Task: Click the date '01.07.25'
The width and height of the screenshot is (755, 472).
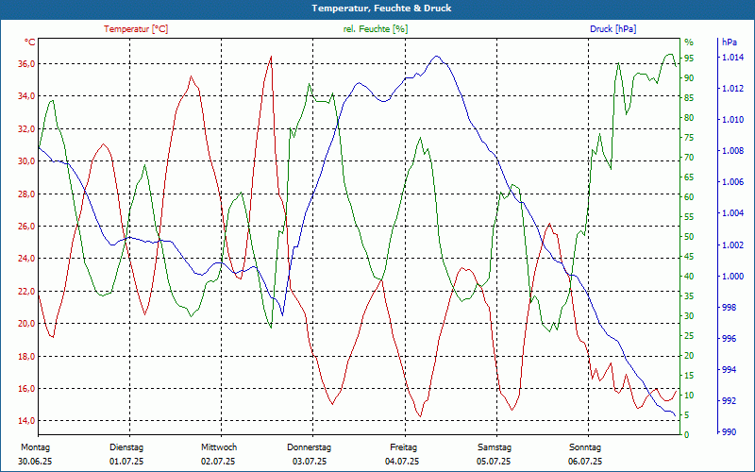Action: point(126,462)
